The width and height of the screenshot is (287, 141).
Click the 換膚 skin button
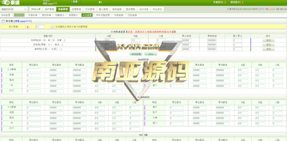[x=76, y=2]
